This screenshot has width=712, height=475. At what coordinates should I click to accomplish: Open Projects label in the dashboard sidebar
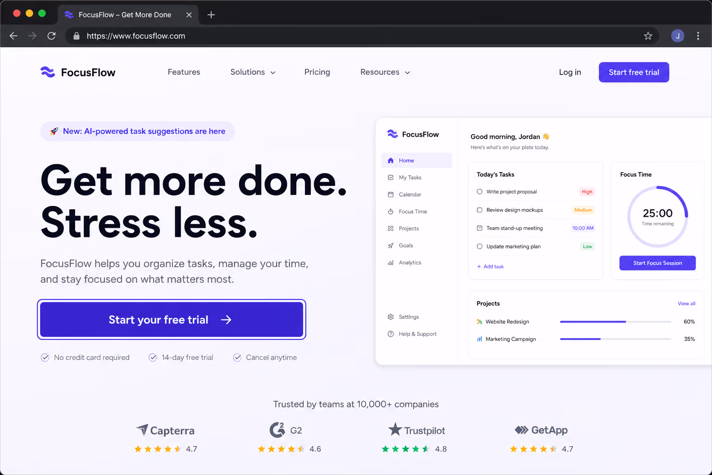pos(408,228)
